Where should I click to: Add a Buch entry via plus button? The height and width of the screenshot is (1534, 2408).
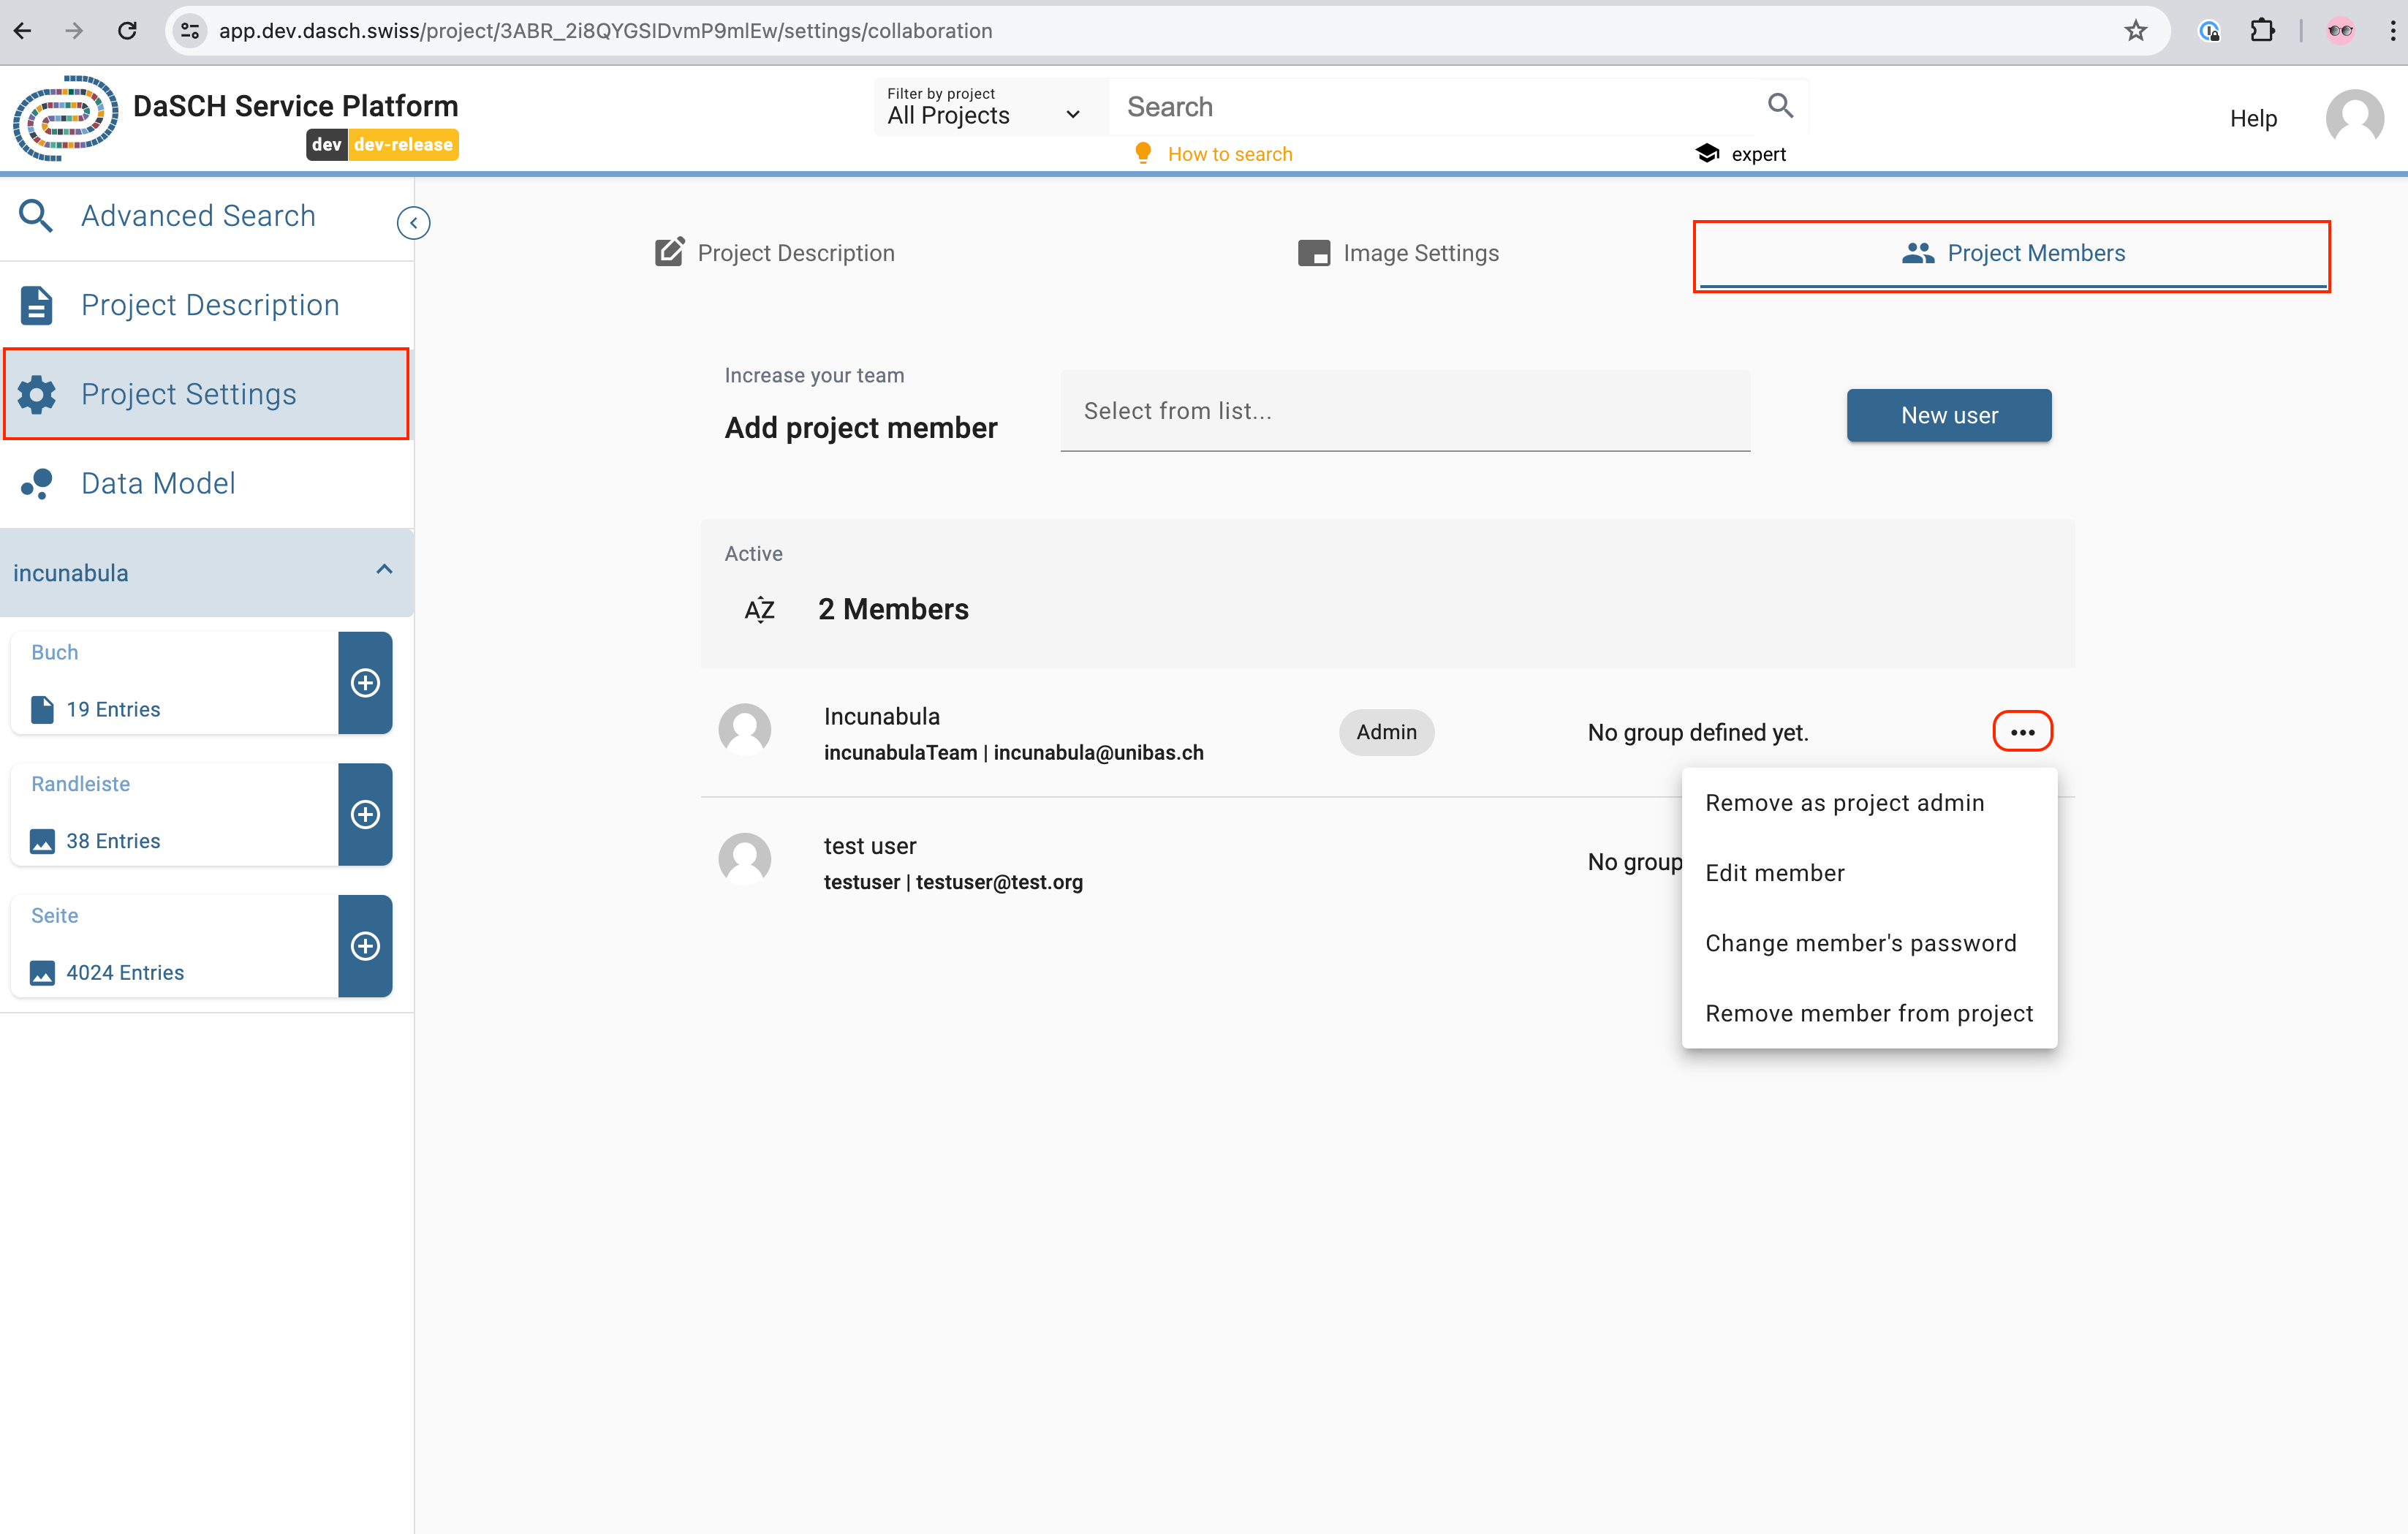pyautogui.click(x=365, y=682)
